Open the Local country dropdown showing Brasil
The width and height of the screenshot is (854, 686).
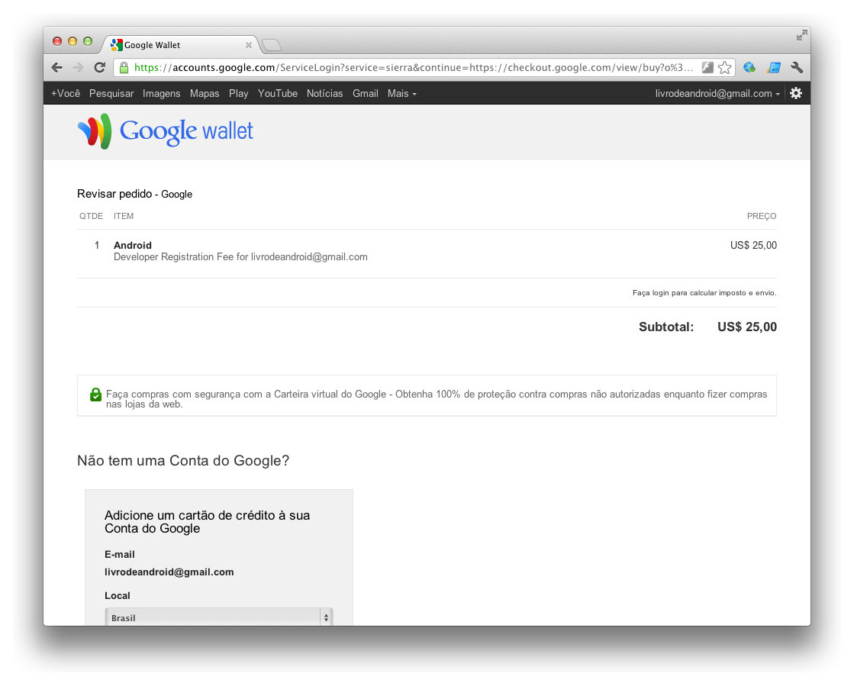[219, 617]
